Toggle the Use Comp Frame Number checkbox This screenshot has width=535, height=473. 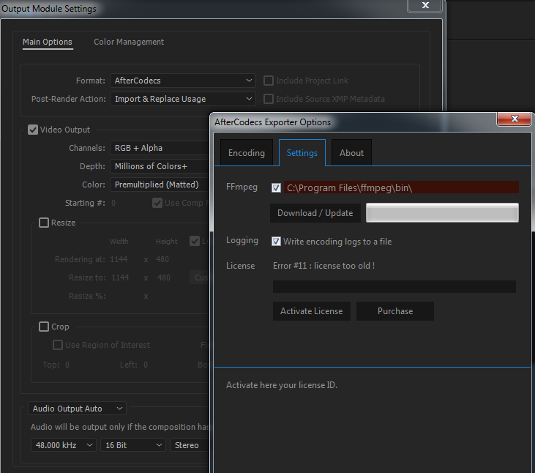tap(157, 203)
